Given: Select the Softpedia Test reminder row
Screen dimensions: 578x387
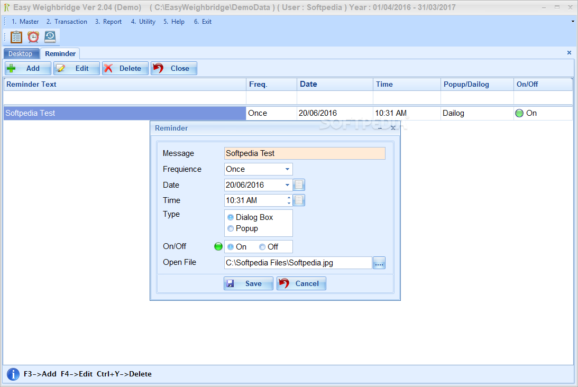Looking at the screenshot, I should [125, 113].
